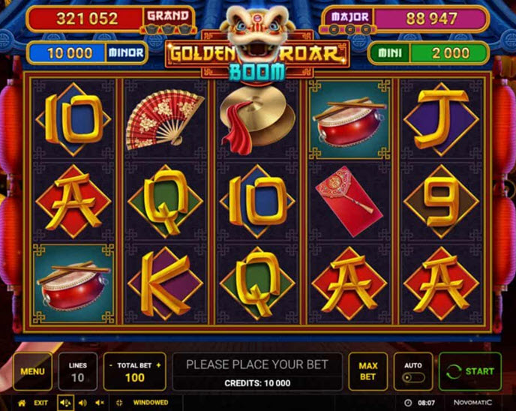Click the EXIT label
The width and height of the screenshot is (516, 411).
coord(40,403)
